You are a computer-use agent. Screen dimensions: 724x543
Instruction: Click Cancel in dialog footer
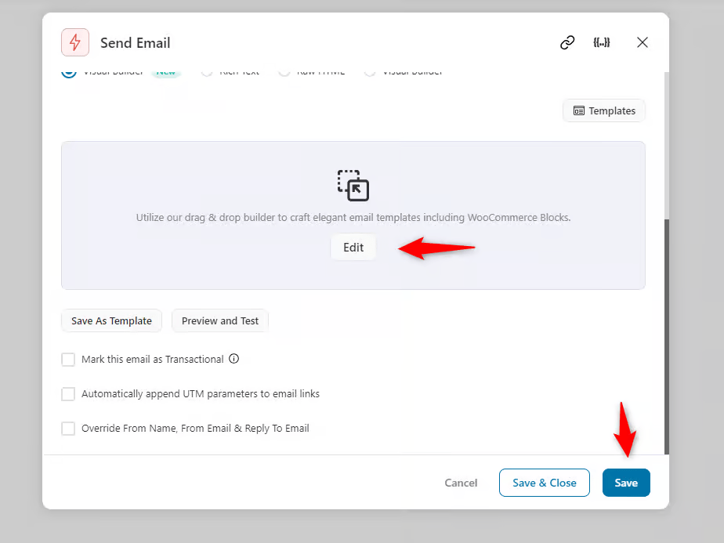(461, 483)
